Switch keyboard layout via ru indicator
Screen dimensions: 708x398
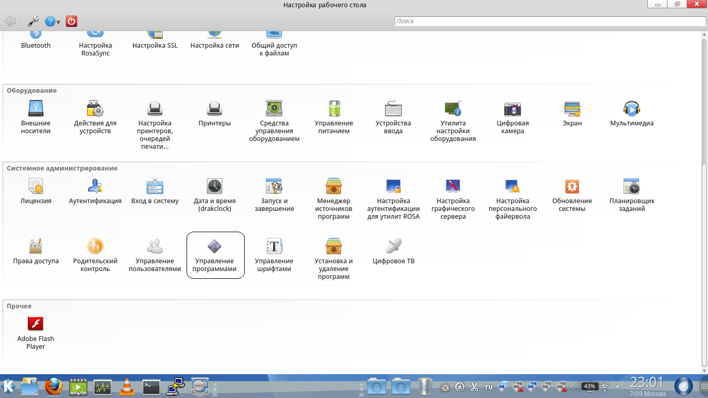click(x=489, y=387)
